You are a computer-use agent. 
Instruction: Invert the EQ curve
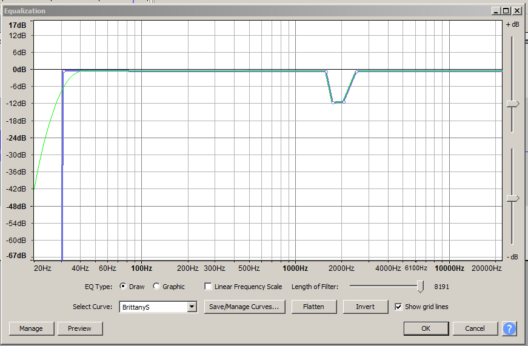pyautogui.click(x=365, y=307)
